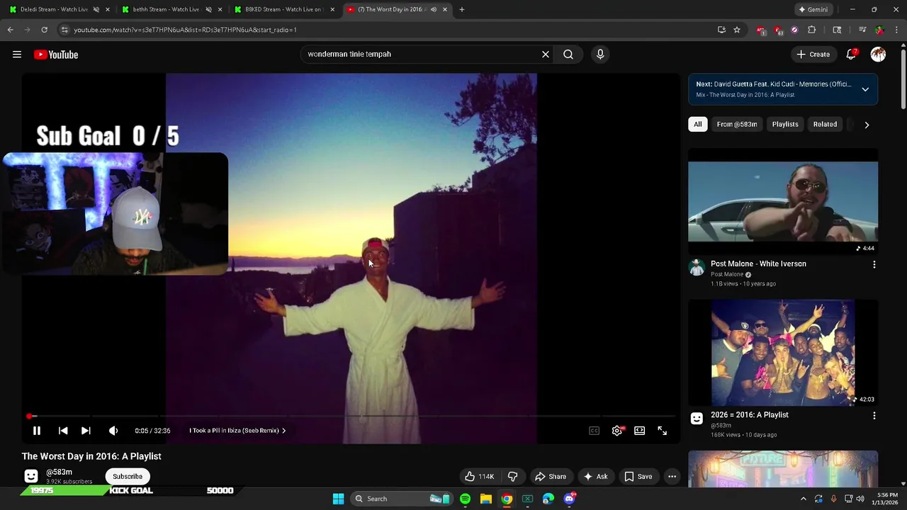Dislike the video with the thumbs-down

tap(513, 477)
